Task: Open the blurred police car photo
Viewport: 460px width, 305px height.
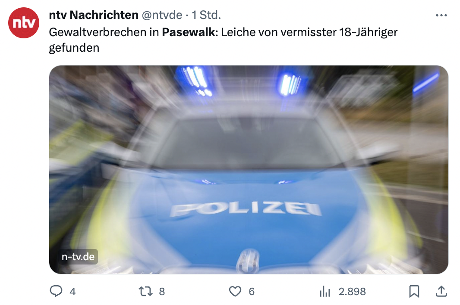Action: [x=249, y=170]
